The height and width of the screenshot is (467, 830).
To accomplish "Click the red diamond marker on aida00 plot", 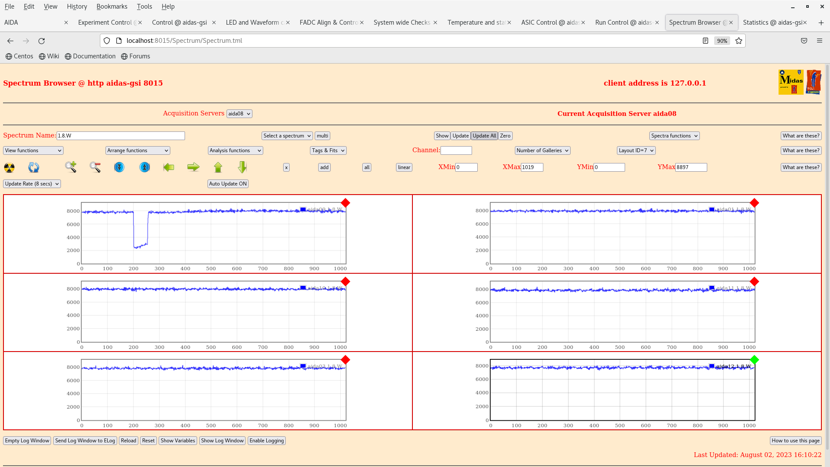I will pyautogui.click(x=345, y=203).
